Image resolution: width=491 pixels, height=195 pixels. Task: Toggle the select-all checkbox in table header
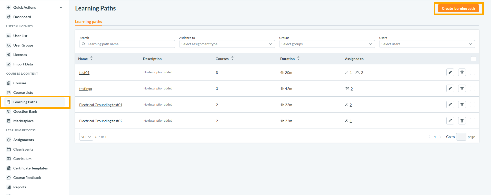tap(474, 59)
